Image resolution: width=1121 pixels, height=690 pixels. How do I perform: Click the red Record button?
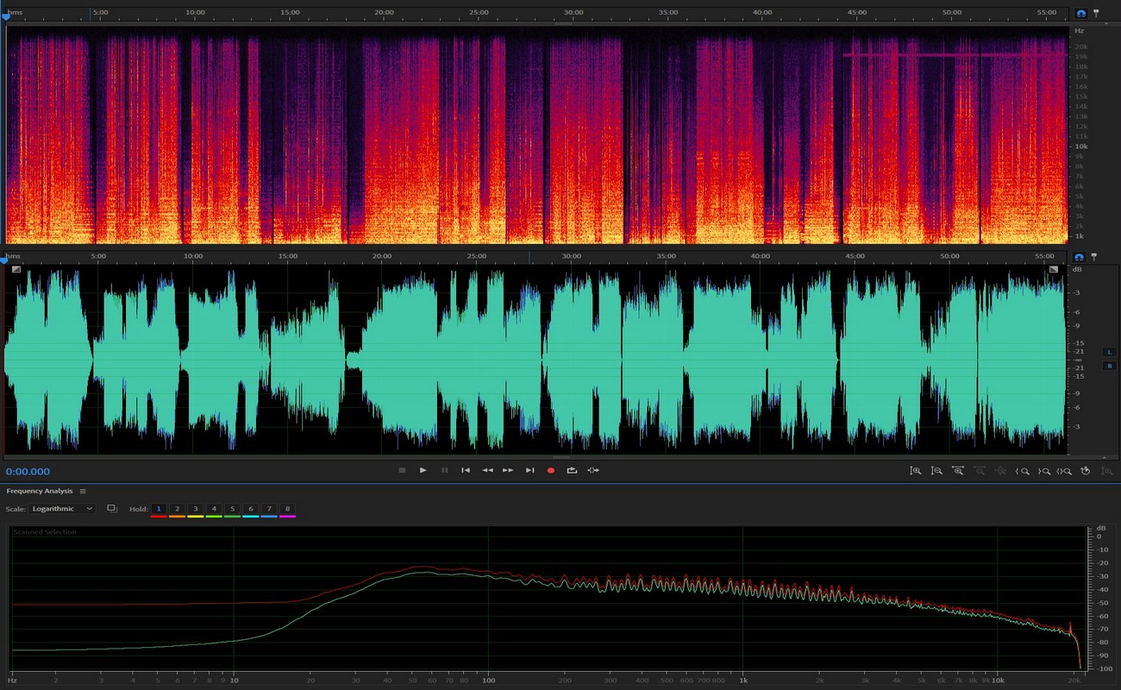551,470
